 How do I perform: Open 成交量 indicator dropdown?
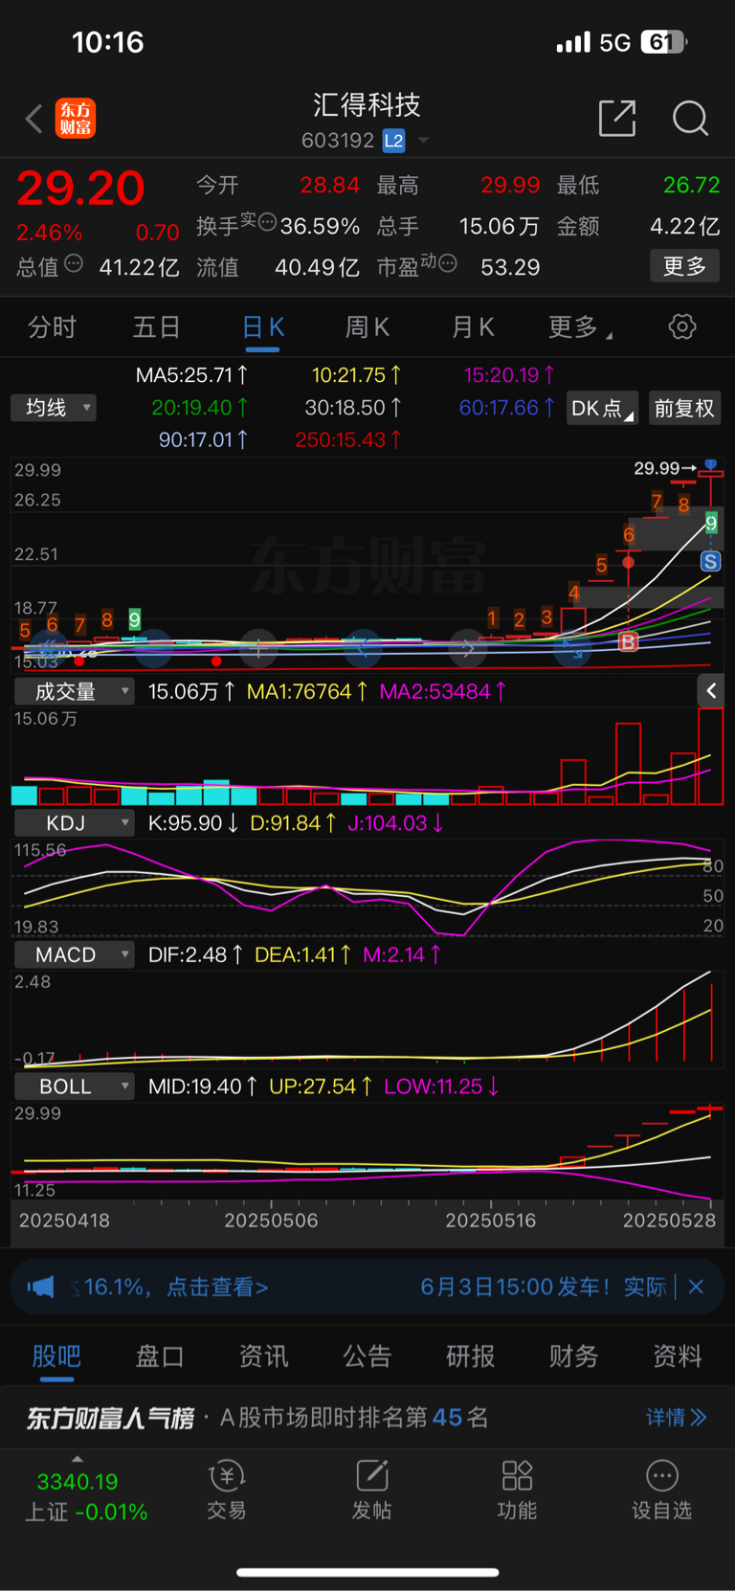pos(74,691)
